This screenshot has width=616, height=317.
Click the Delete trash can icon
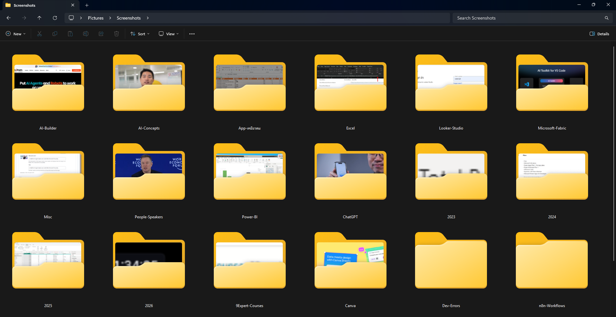point(117,34)
